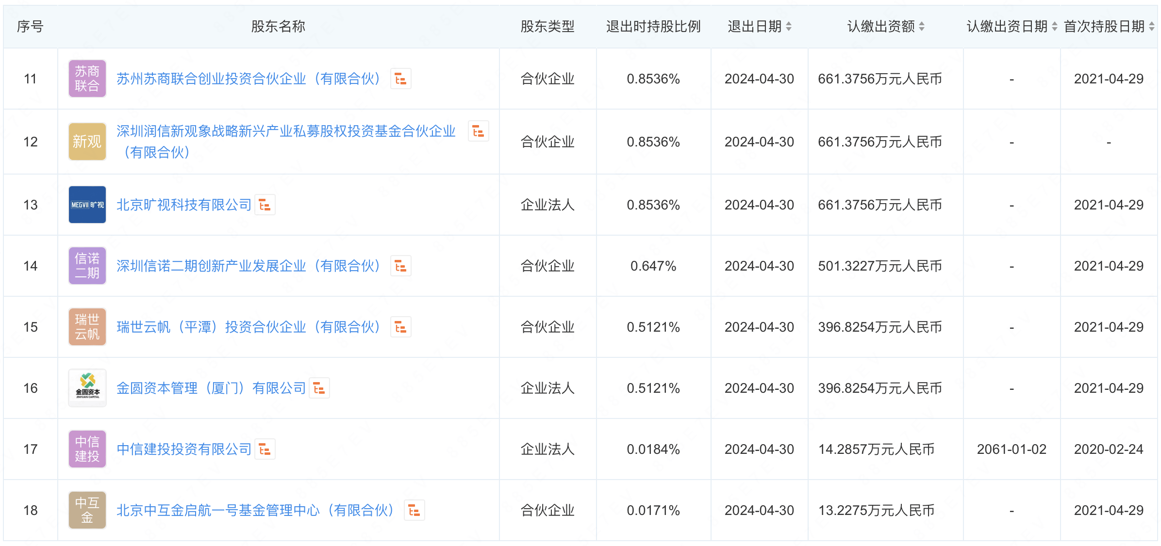The width and height of the screenshot is (1161, 546).
Task: Click the 苏商联合 logo thumbnail
Action: (87, 79)
